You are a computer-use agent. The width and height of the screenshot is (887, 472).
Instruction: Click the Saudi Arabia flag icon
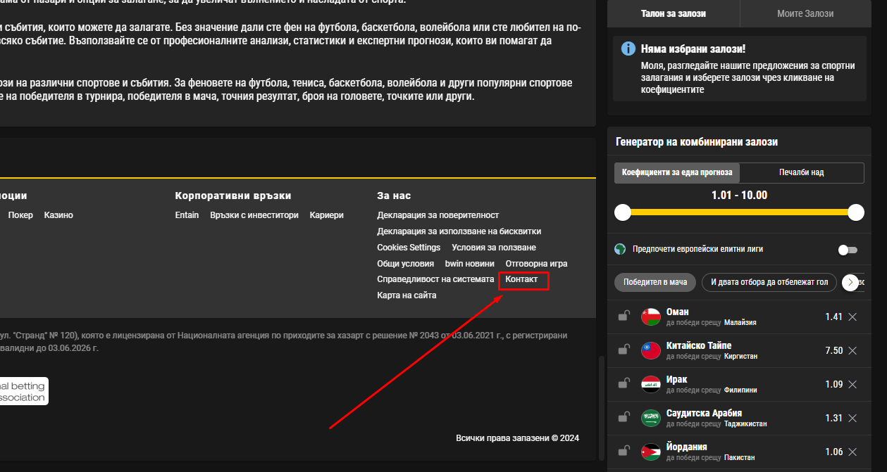point(651,418)
